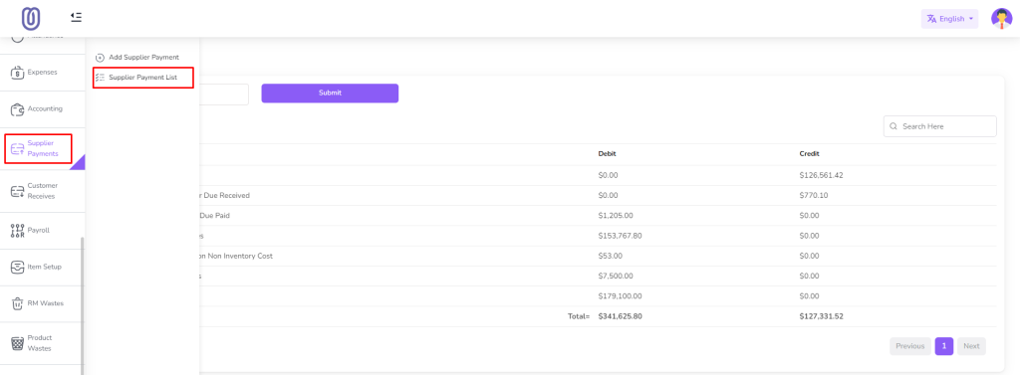Image resolution: width=1020 pixels, height=375 pixels.
Task: Open the Customer Receives menu
Action: (x=42, y=191)
